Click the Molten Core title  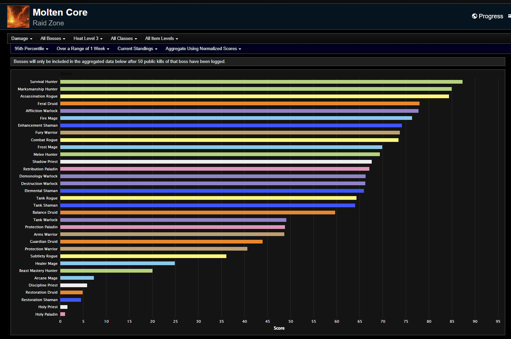60,12
